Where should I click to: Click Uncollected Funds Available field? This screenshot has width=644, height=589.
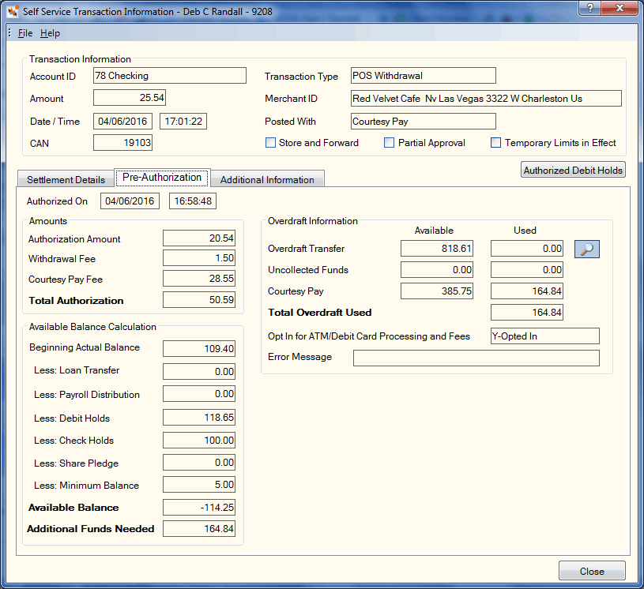tap(437, 270)
